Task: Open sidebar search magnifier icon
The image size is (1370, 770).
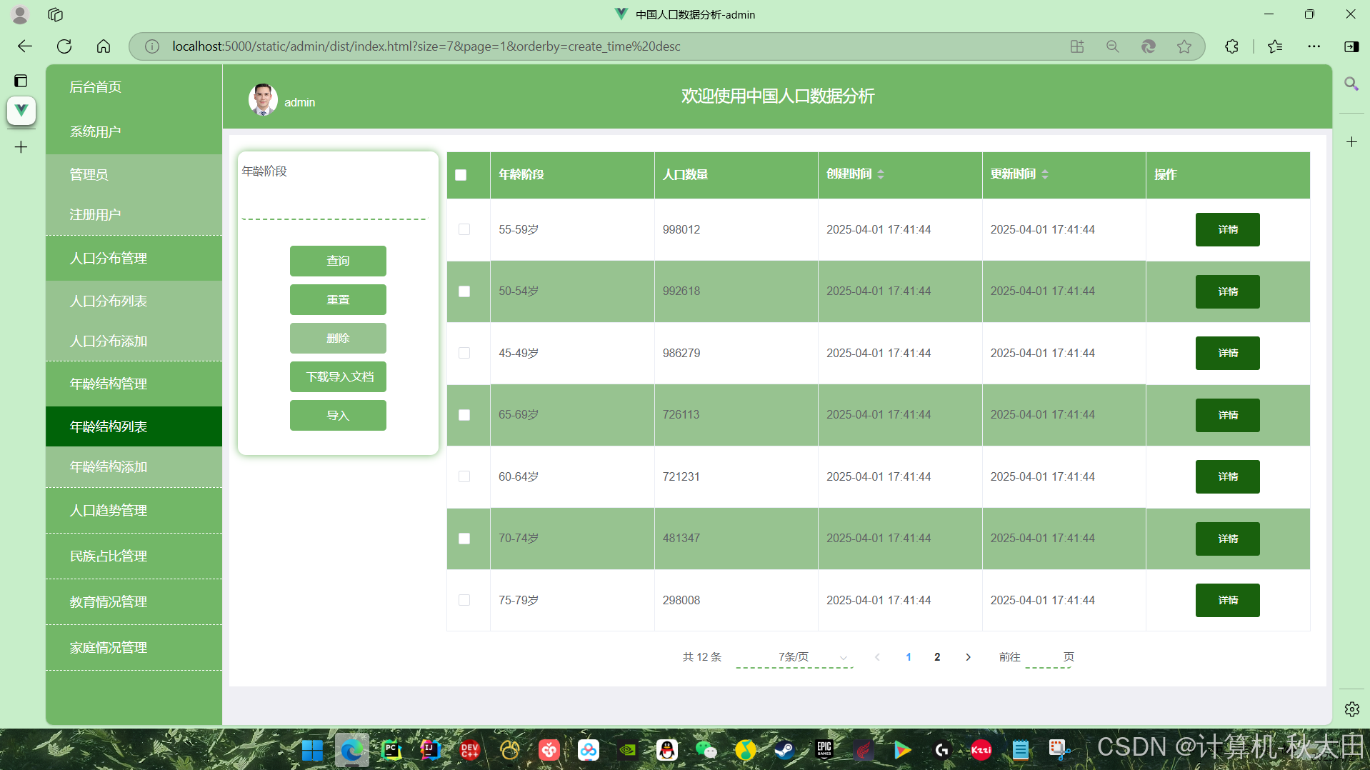Action: click(x=1351, y=84)
